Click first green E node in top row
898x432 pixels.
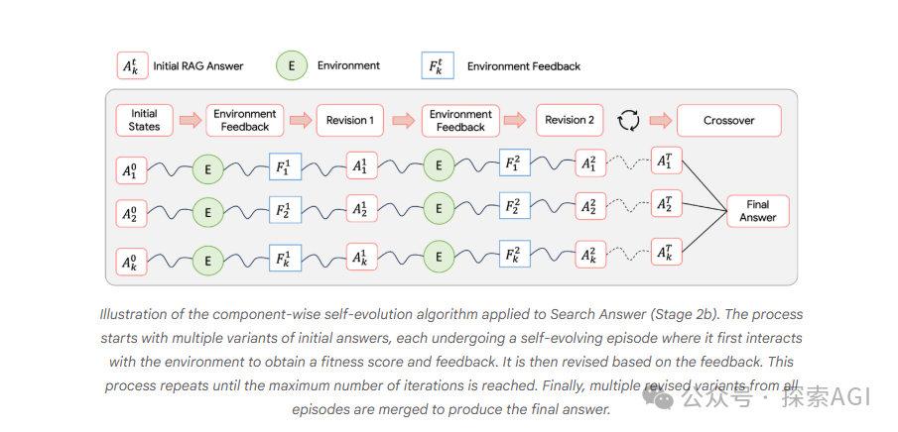point(208,169)
